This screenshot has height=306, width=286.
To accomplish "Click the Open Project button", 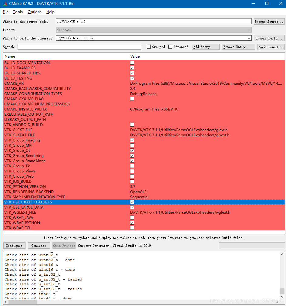I will [64, 246].
